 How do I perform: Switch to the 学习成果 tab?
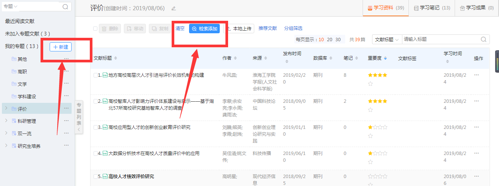pyautogui.click(x=476, y=8)
